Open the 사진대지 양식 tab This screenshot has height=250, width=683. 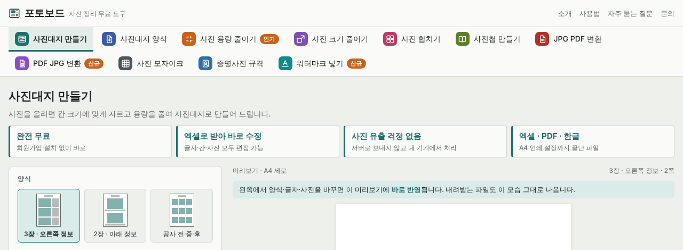(x=134, y=39)
